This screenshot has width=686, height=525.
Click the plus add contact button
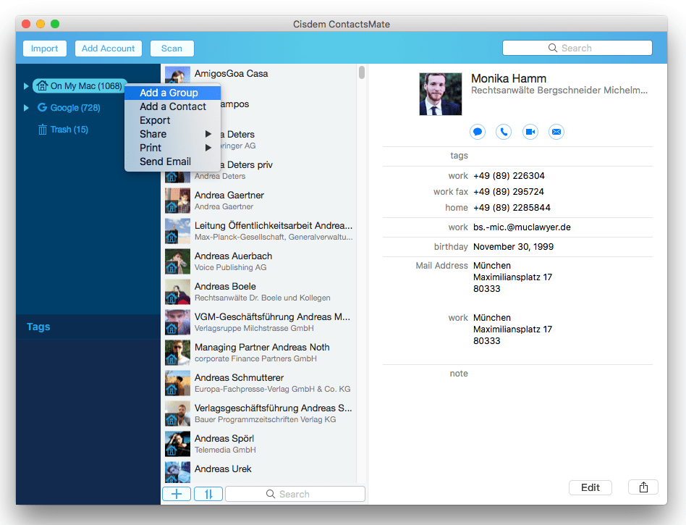point(177,494)
